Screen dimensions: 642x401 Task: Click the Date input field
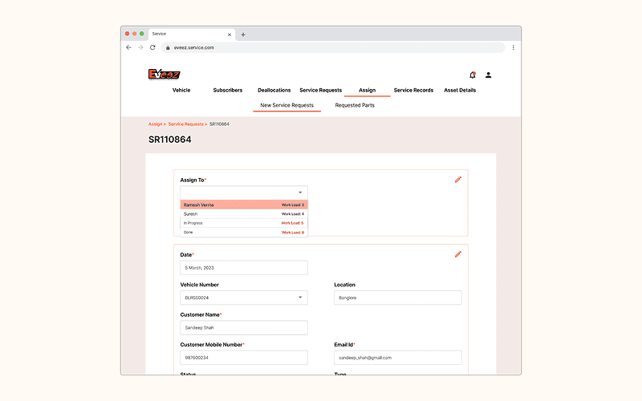[x=244, y=268]
